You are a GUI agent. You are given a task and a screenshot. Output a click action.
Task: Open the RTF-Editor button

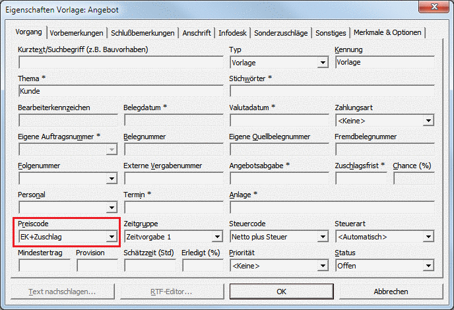[x=172, y=292]
